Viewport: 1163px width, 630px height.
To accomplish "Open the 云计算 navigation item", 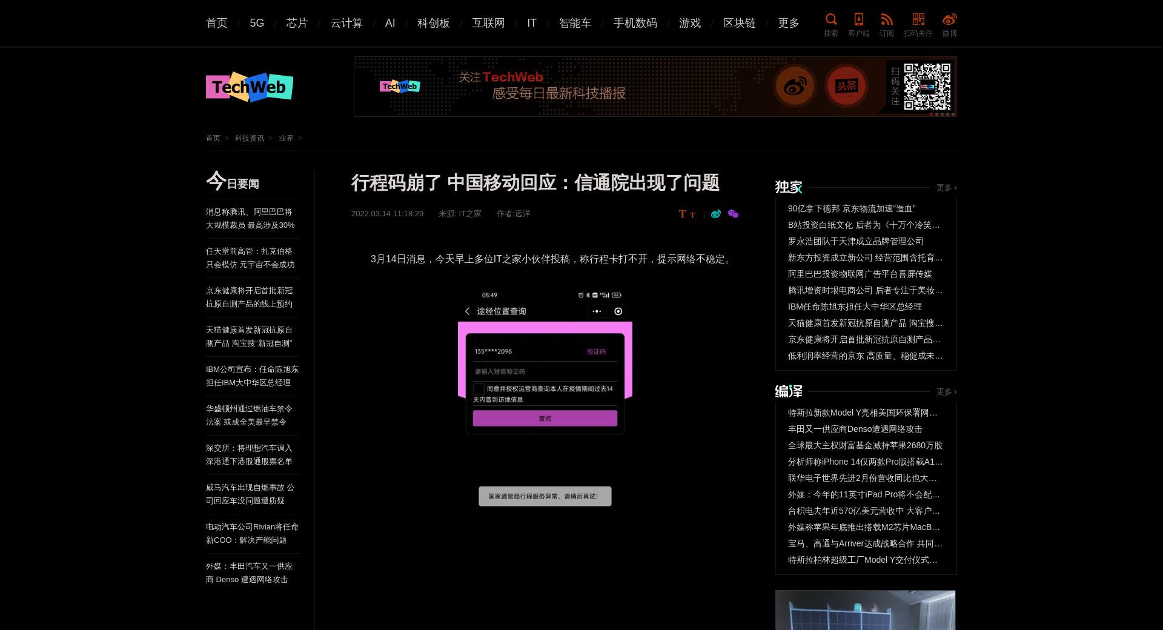I will point(346,23).
